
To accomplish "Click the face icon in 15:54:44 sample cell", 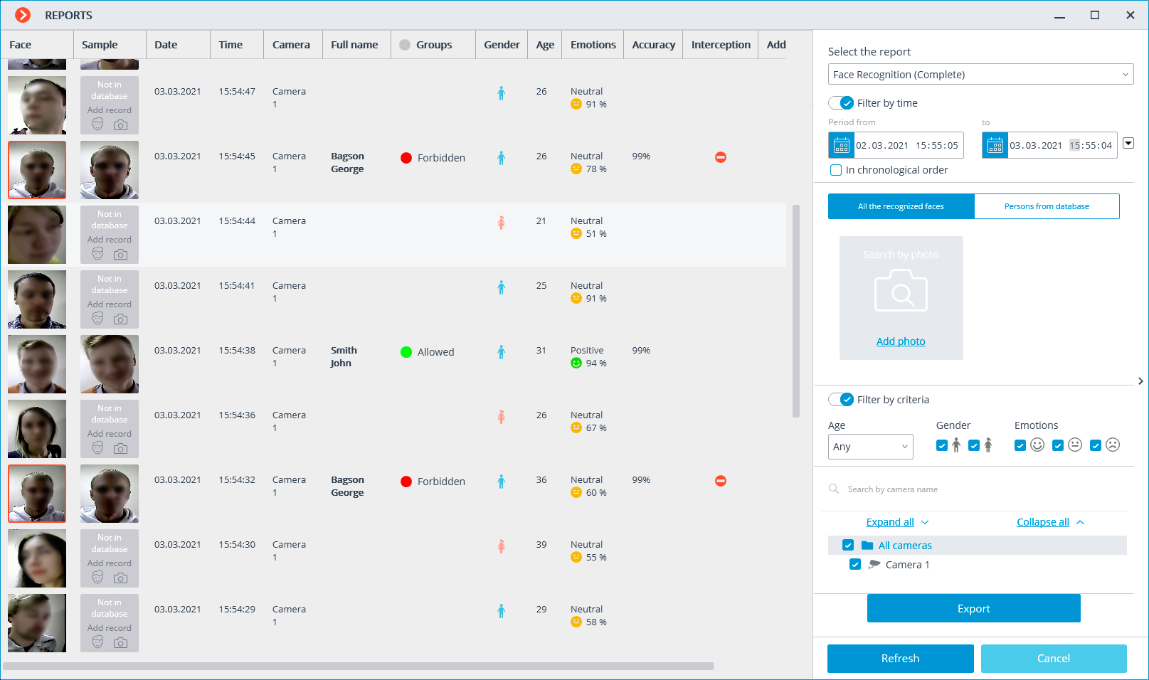I will click(98, 254).
